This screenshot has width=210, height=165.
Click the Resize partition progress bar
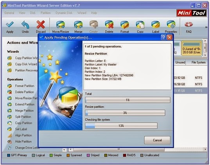click(125, 113)
